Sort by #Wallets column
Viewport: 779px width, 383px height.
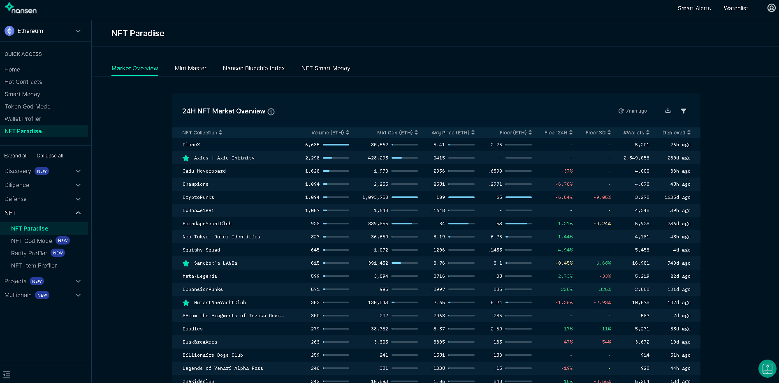tap(637, 132)
